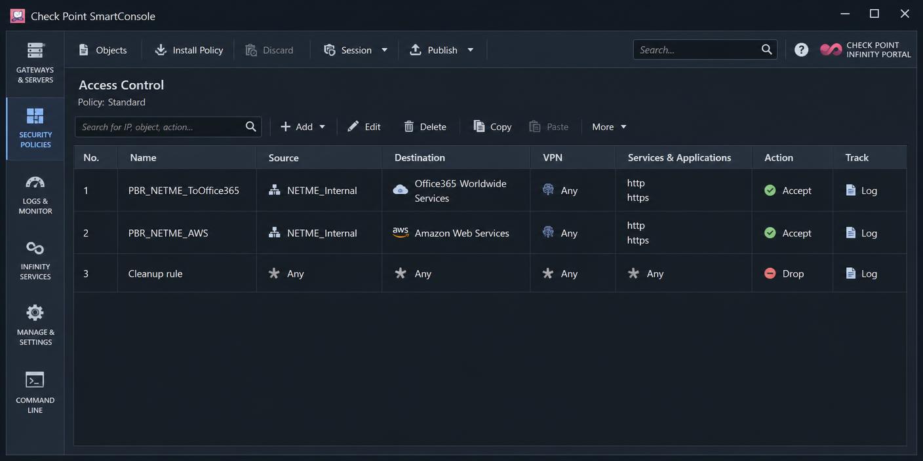This screenshot has width=923, height=461.
Task: Click Amazon Web Services destination text
Action: tap(461, 233)
